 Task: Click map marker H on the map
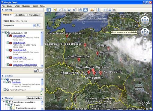tap(100, 73)
